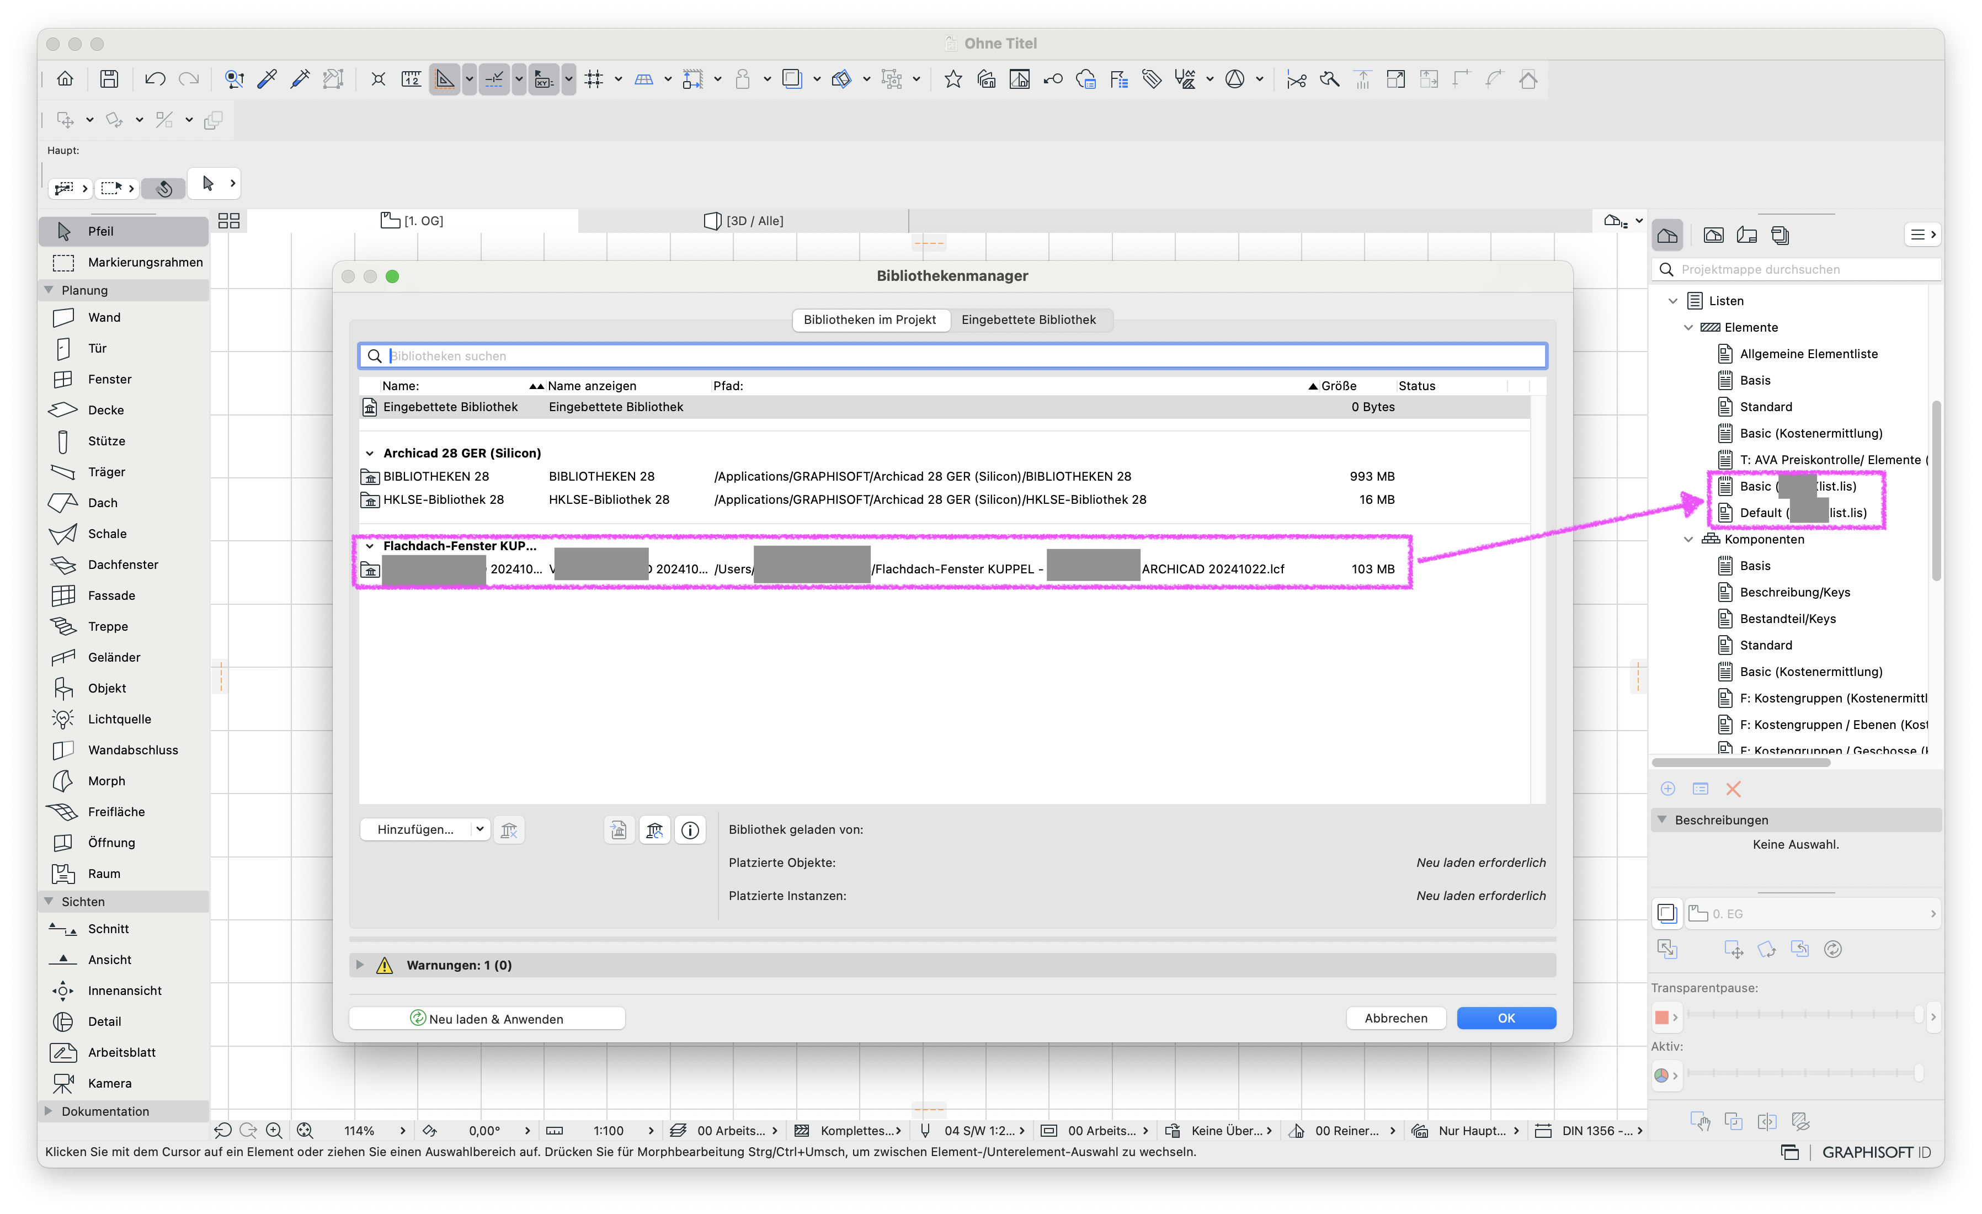Click Neu laden & Anwenden button
1982x1214 pixels.
487,1019
